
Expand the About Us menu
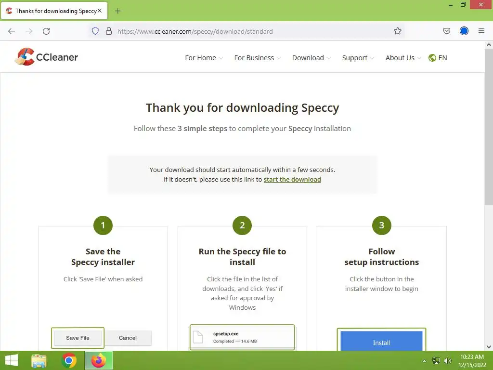tap(403, 58)
